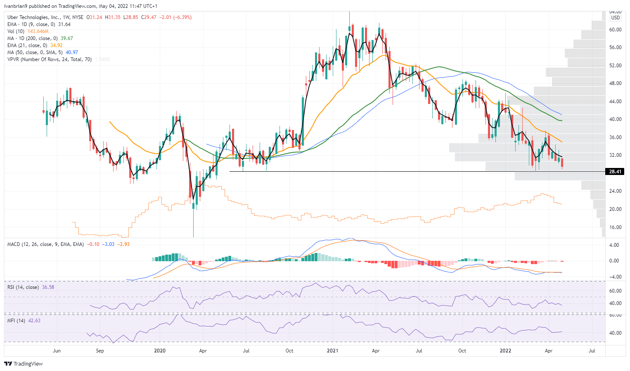The width and height of the screenshot is (630, 371).
Task: Click the 56.00 price axis label
Action: pyautogui.click(x=616, y=47)
